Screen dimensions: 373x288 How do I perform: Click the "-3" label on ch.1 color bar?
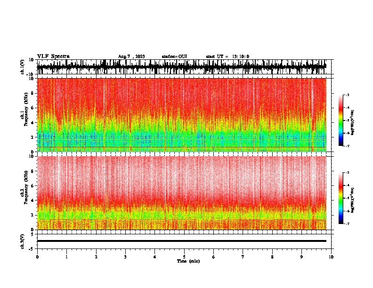(348, 95)
